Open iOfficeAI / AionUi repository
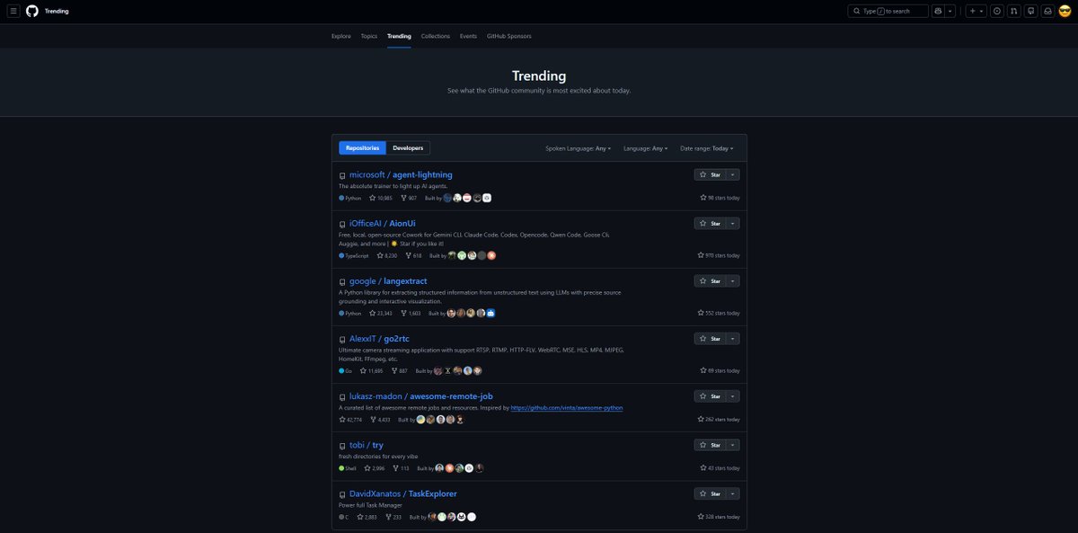Screen dimensions: 1078x533 click(382, 223)
